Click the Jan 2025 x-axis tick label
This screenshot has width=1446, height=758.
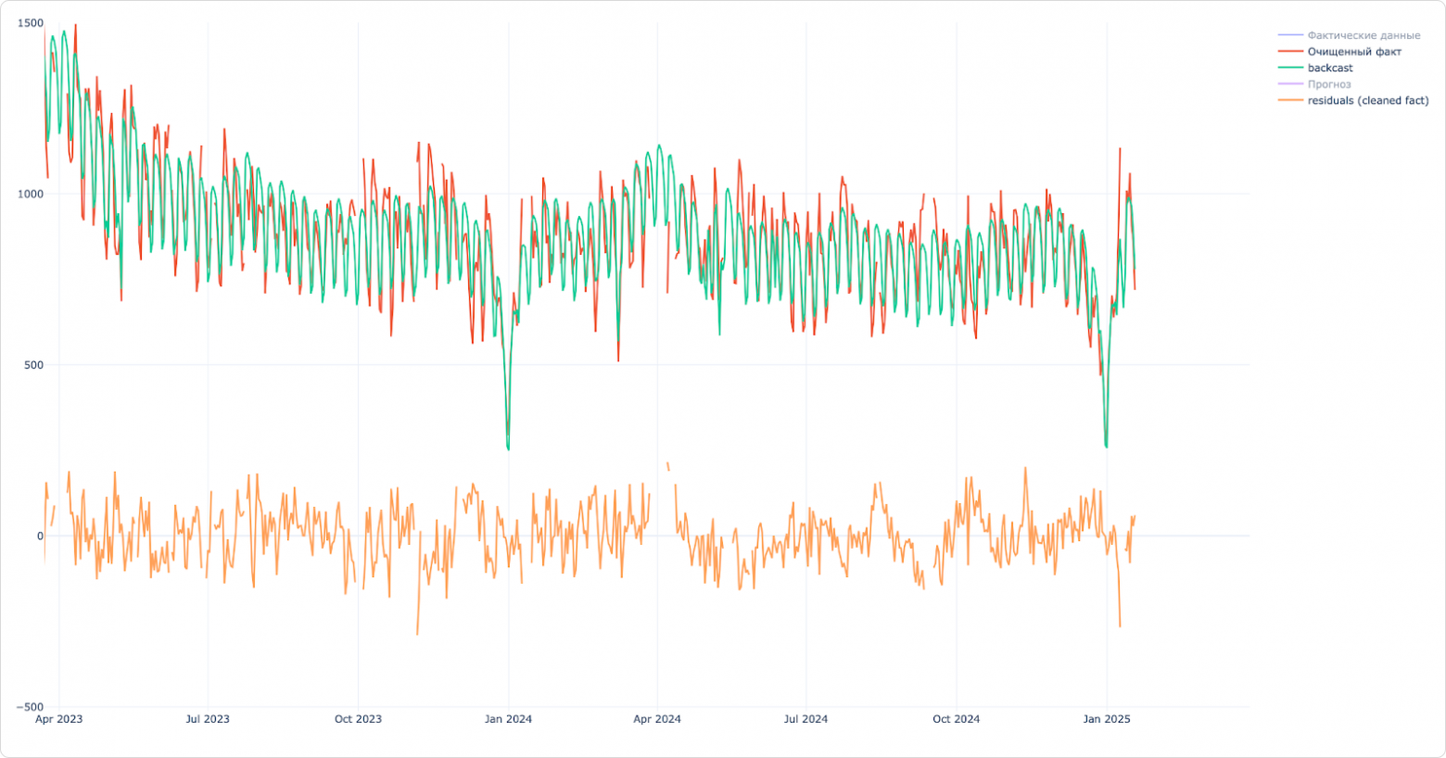coord(1107,719)
